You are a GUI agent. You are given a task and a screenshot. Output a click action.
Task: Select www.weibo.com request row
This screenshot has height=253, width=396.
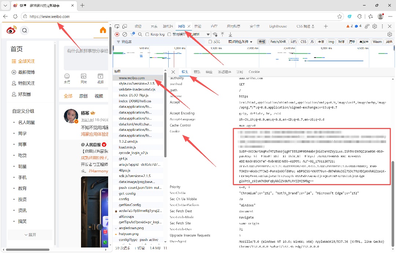[138, 78]
